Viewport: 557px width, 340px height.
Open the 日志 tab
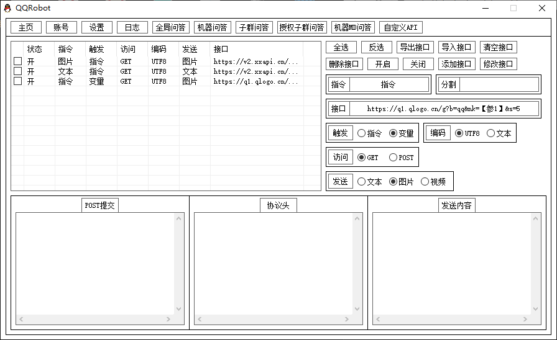tap(132, 27)
